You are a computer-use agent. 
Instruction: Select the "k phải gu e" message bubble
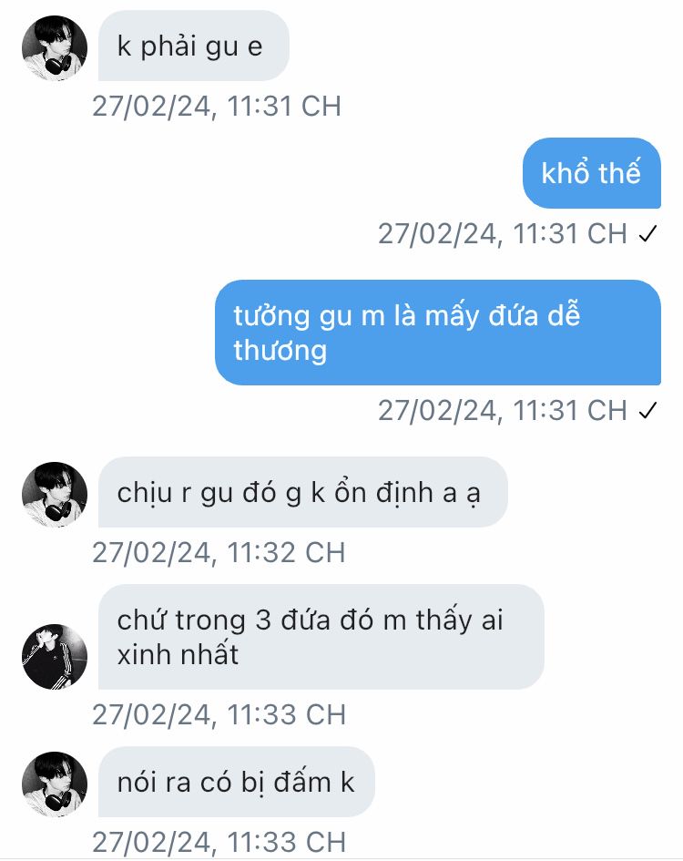click(194, 46)
